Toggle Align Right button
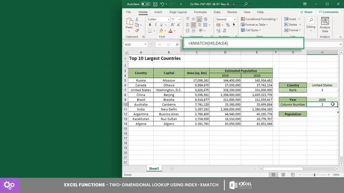The height and width of the screenshot is (193, 344). coord(199,25)
